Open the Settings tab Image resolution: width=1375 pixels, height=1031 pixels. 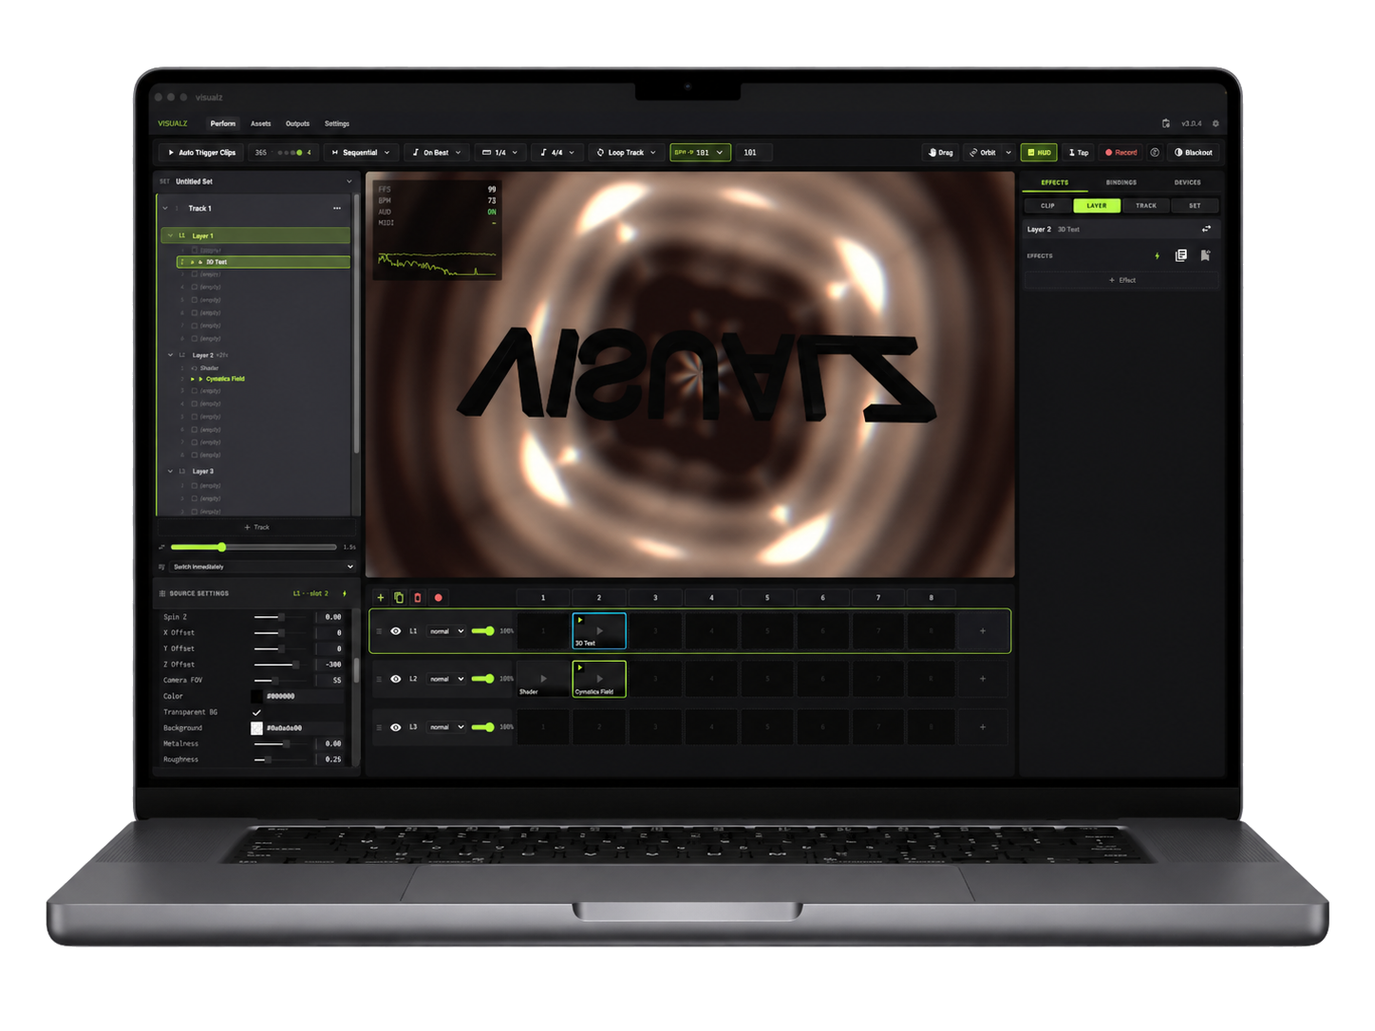(337, 123)
